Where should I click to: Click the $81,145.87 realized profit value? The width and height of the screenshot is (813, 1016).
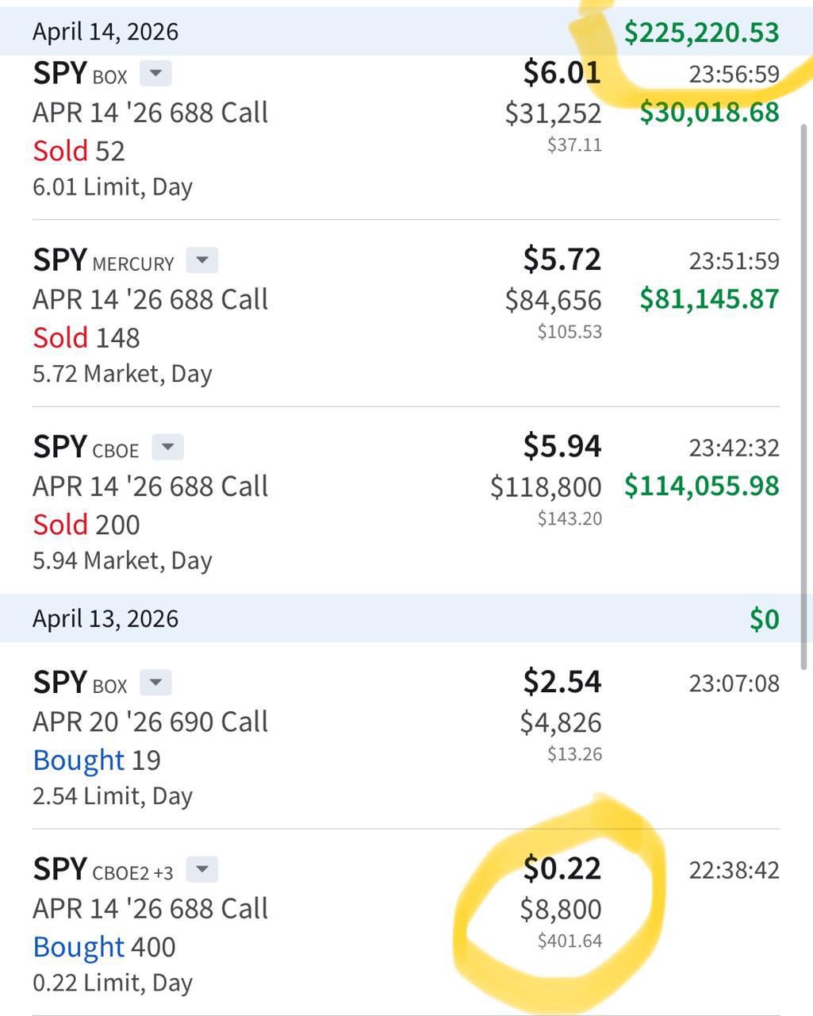[709, 299]
